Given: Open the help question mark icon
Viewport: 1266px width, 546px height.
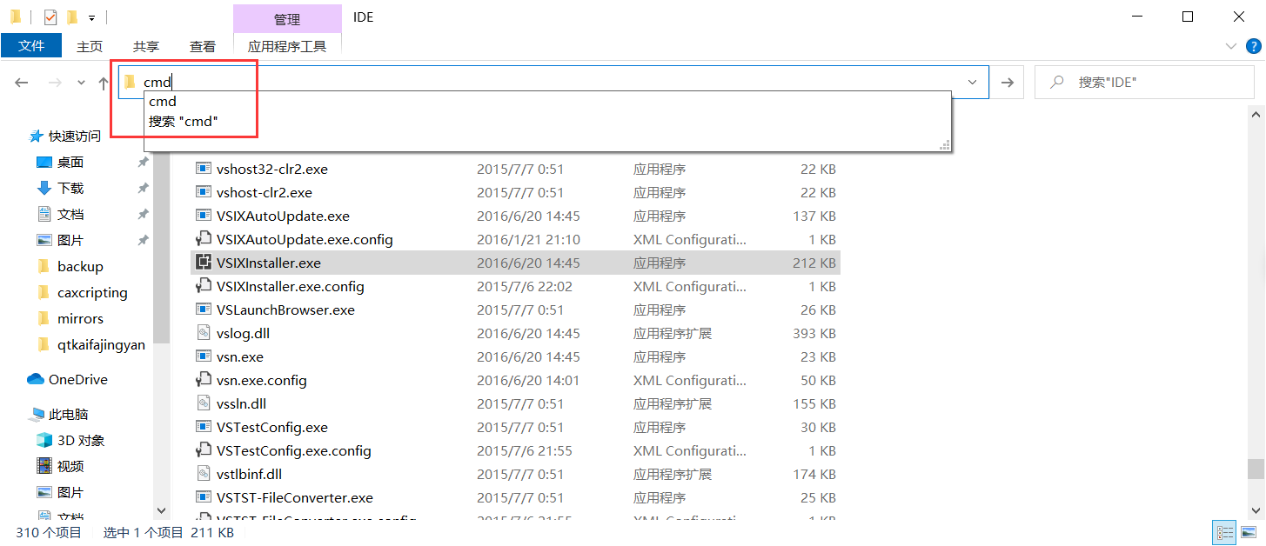Looking at the screenshot, I should point(1252,46).
